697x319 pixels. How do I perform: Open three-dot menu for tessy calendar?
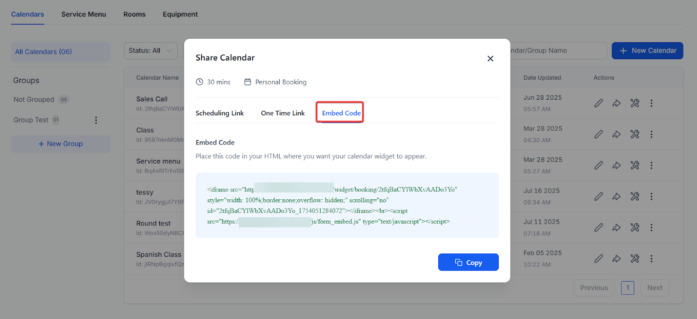(651, 197)
